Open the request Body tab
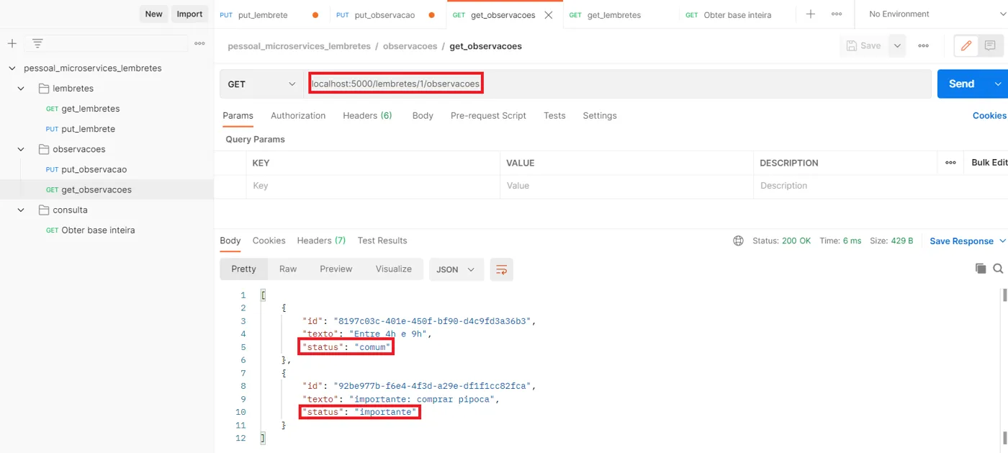 tap(423, 115)
